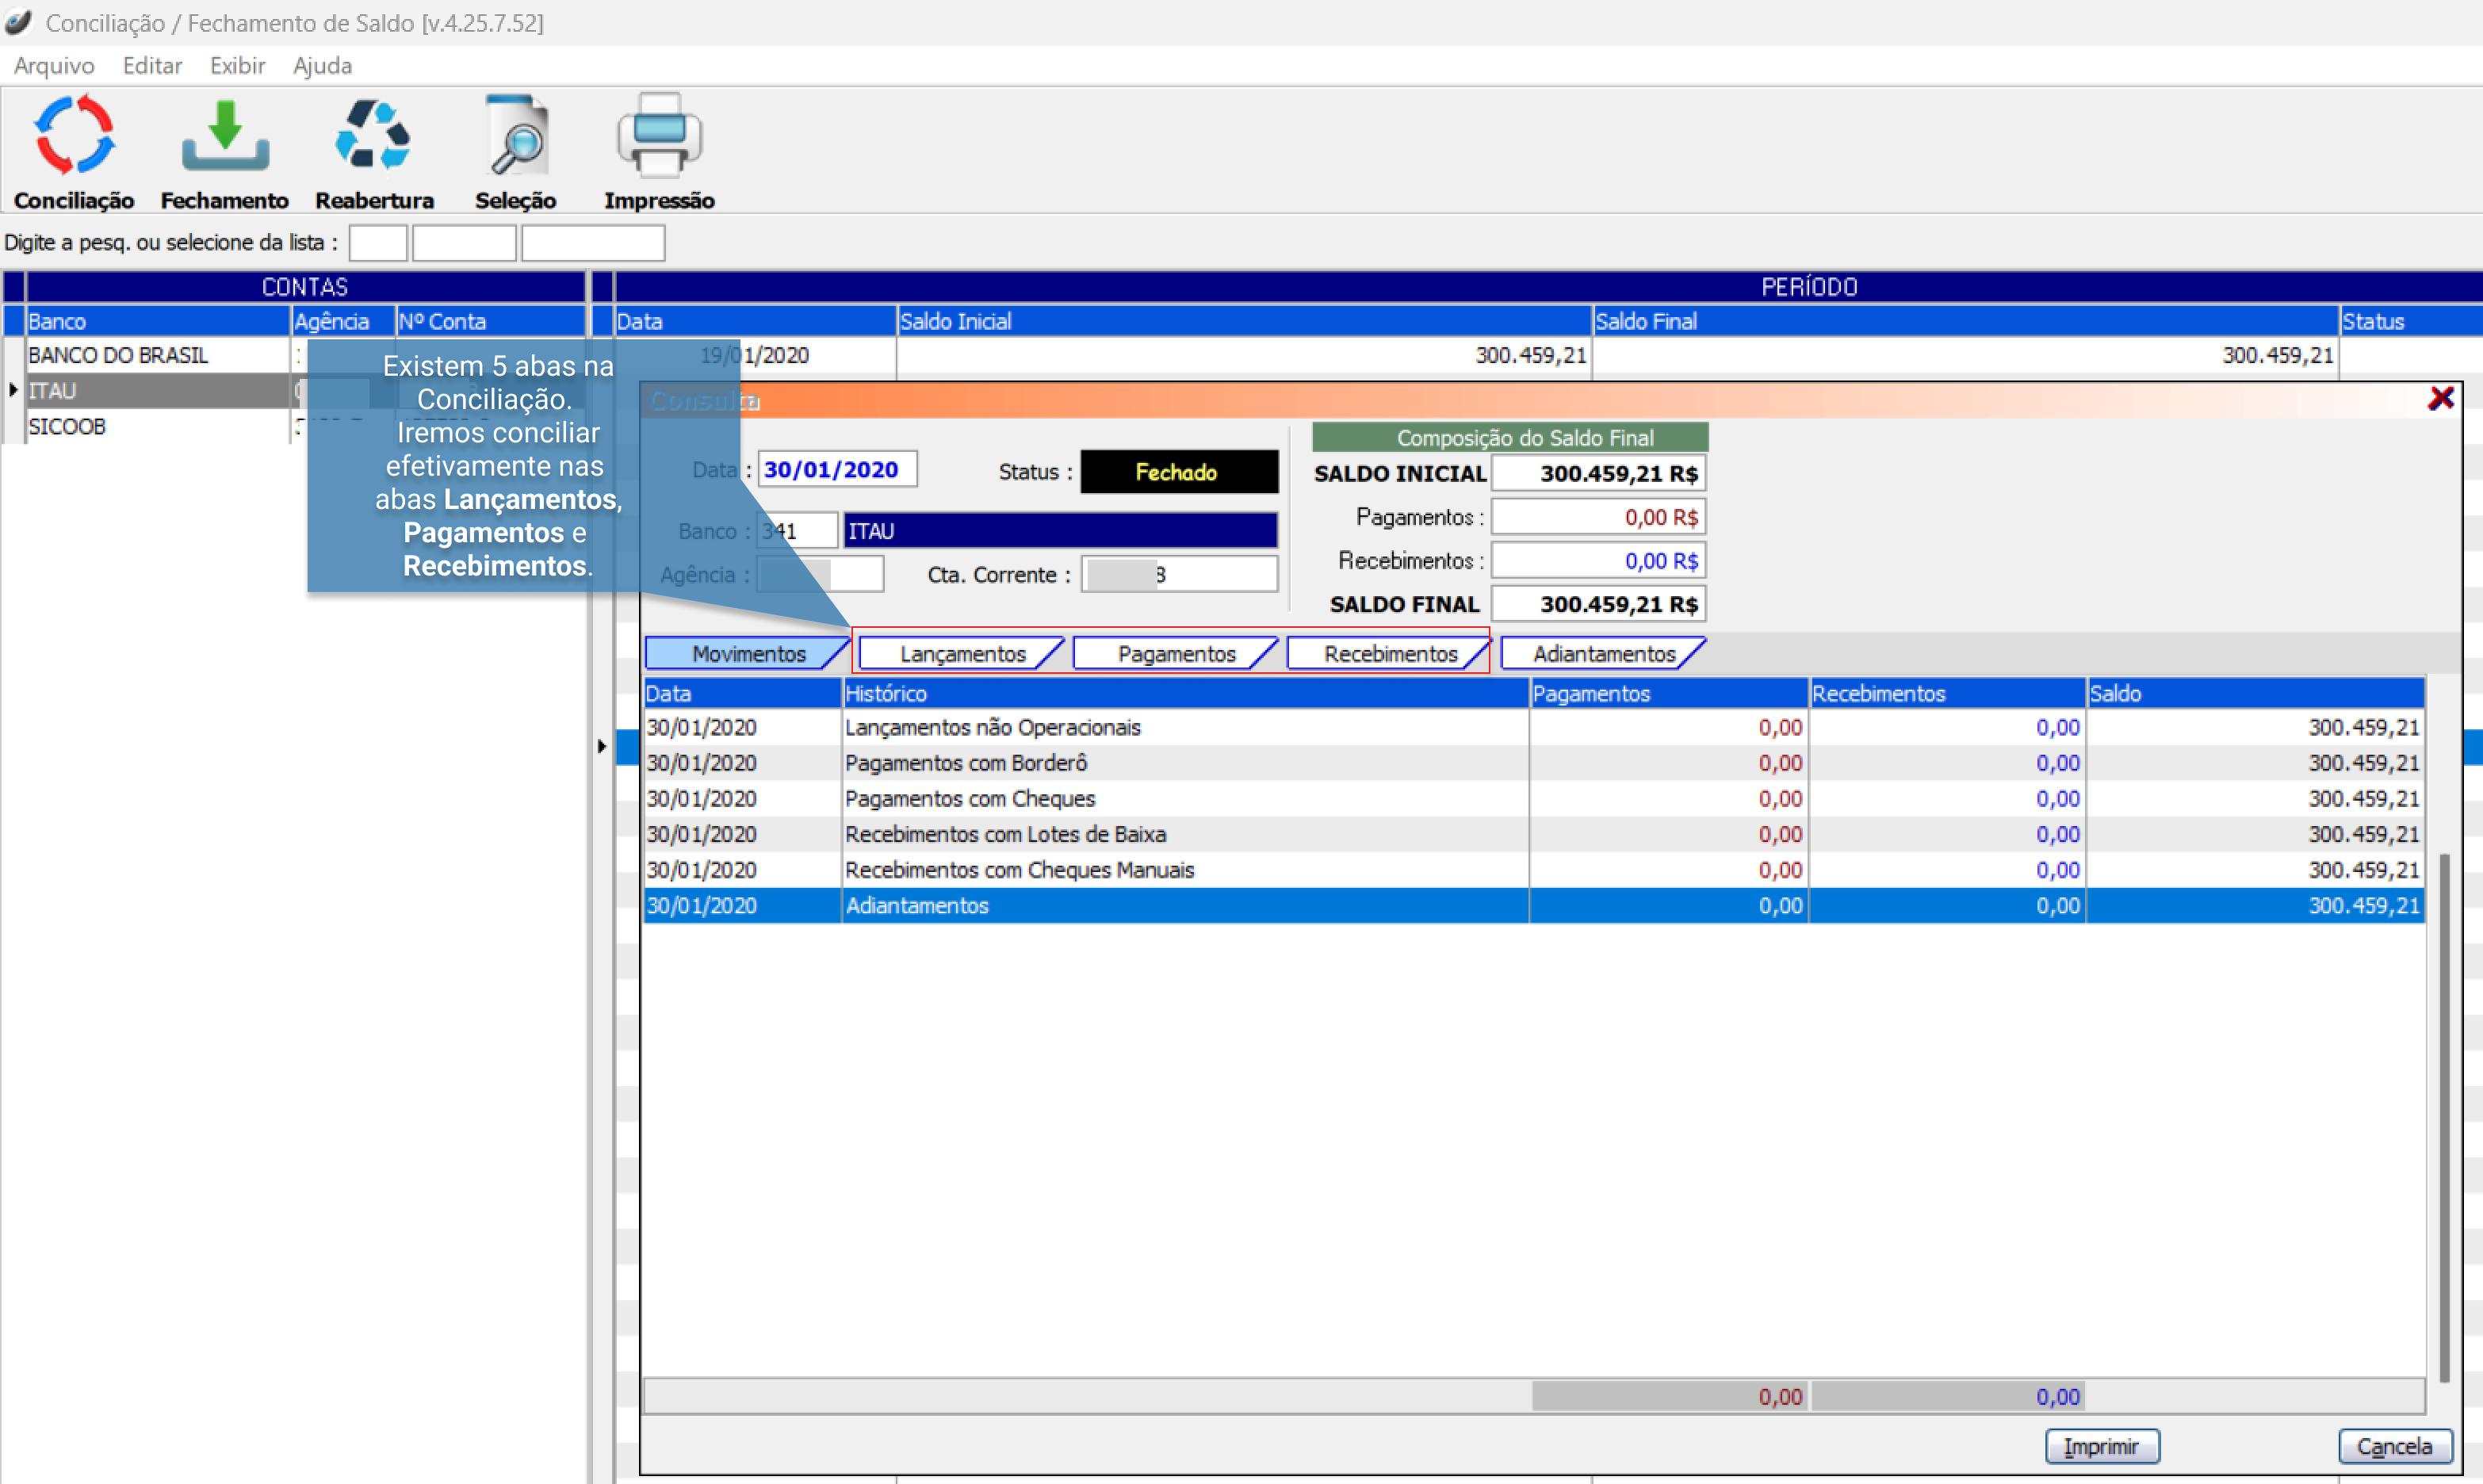The height and width of the screenshot is (1484, 2483).
Task: Open the Arquivo menu
Action: [54, 66]
